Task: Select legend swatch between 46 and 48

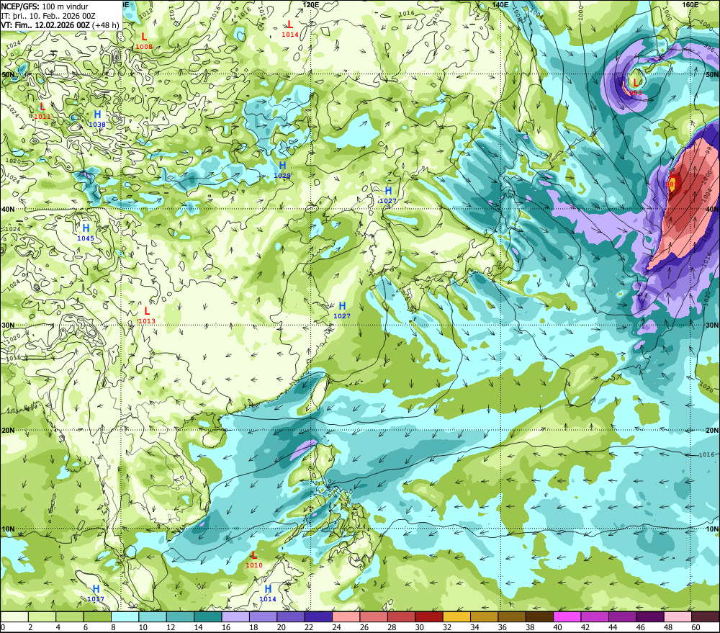Action: (649, 616)
